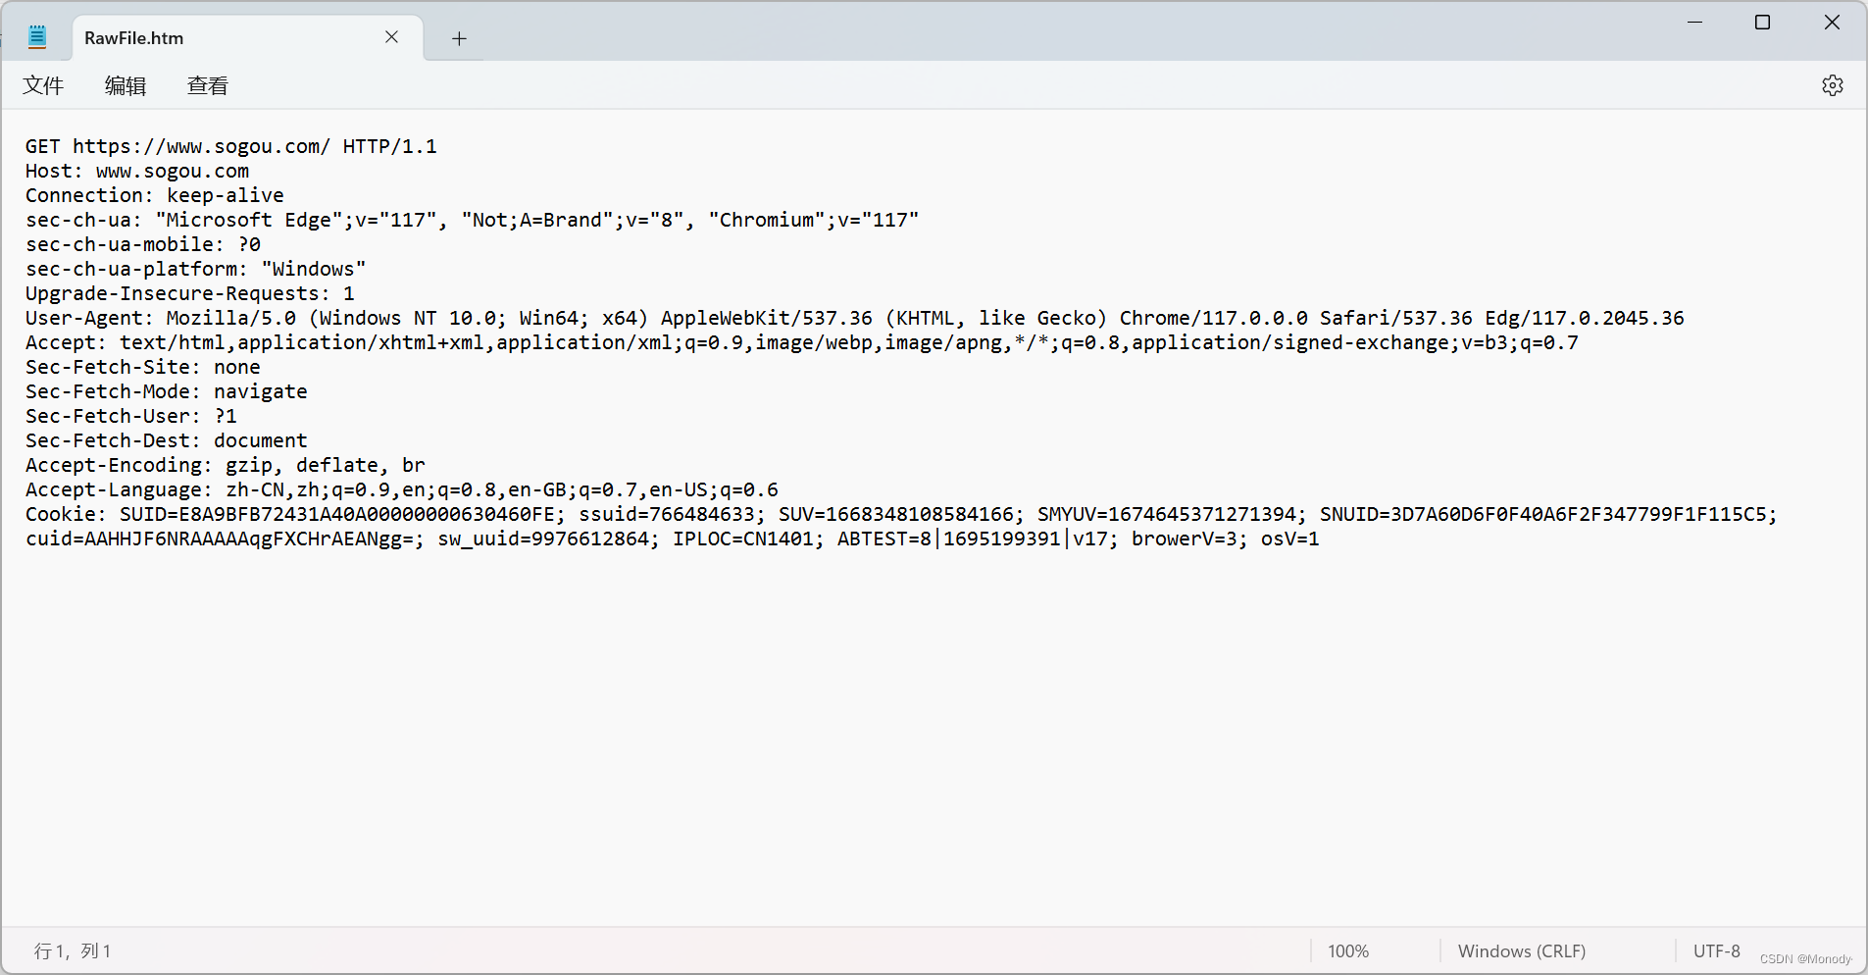Click the GET https://www.sogou.com/ request line
This screenshot has height=975, width=1868.
(231, 146)
